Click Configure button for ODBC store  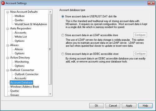[140, 54]
